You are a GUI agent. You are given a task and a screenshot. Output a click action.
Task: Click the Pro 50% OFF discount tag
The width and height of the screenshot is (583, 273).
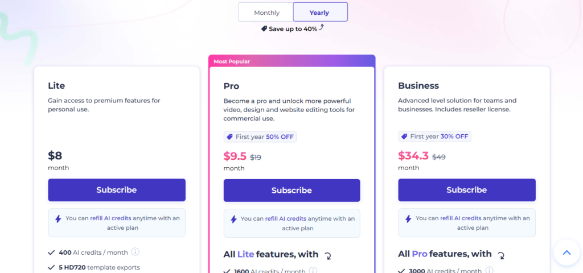[261, 137]
